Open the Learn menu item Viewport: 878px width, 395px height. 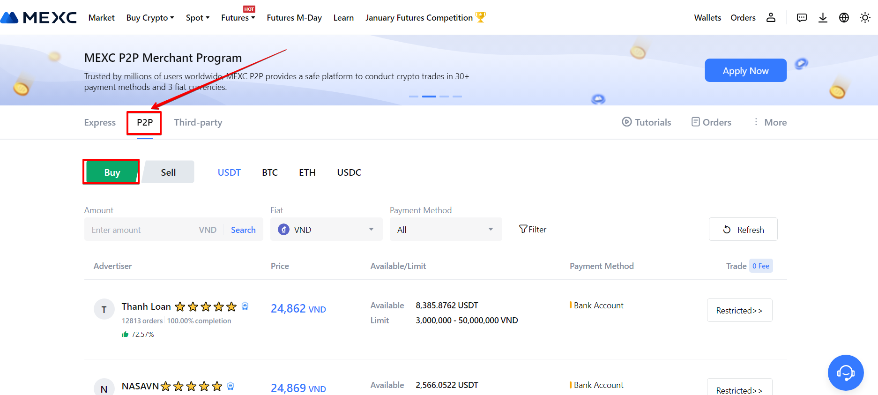pyautogui.click(x=343, y=18)
